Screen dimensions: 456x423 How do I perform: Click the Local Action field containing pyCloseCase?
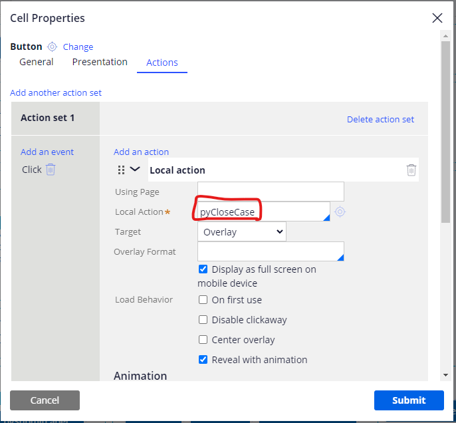pyautogui.click(x=264, y=211)
